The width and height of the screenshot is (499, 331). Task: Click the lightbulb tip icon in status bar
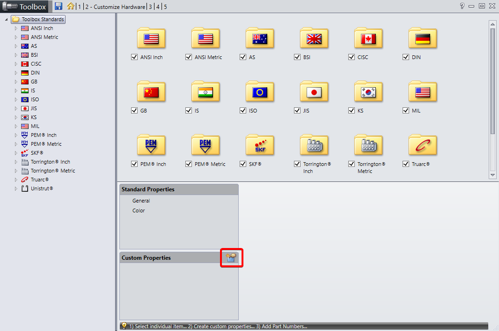point(125,325)
